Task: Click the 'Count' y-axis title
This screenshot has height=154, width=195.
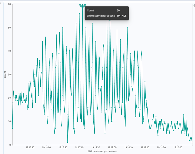Action: click(5, 75)
